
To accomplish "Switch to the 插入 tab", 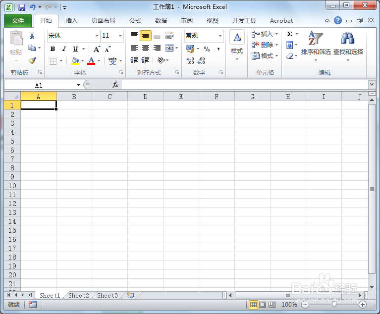I will 71,21.
